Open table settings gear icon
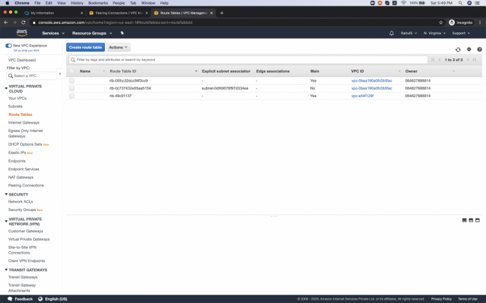486x303 pixels. (469, 49)
